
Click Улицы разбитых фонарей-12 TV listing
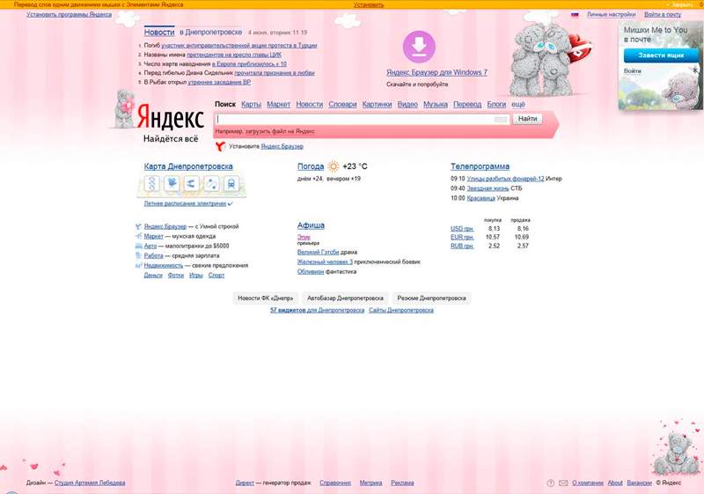point(505,179)
